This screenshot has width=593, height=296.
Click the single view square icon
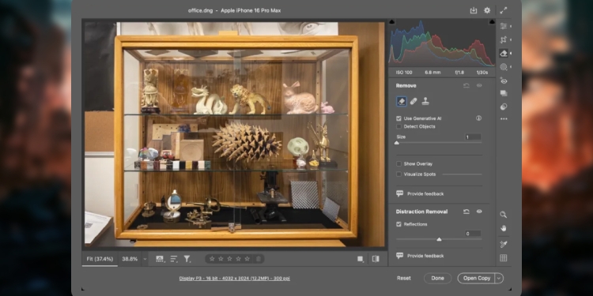coord(361,259)
